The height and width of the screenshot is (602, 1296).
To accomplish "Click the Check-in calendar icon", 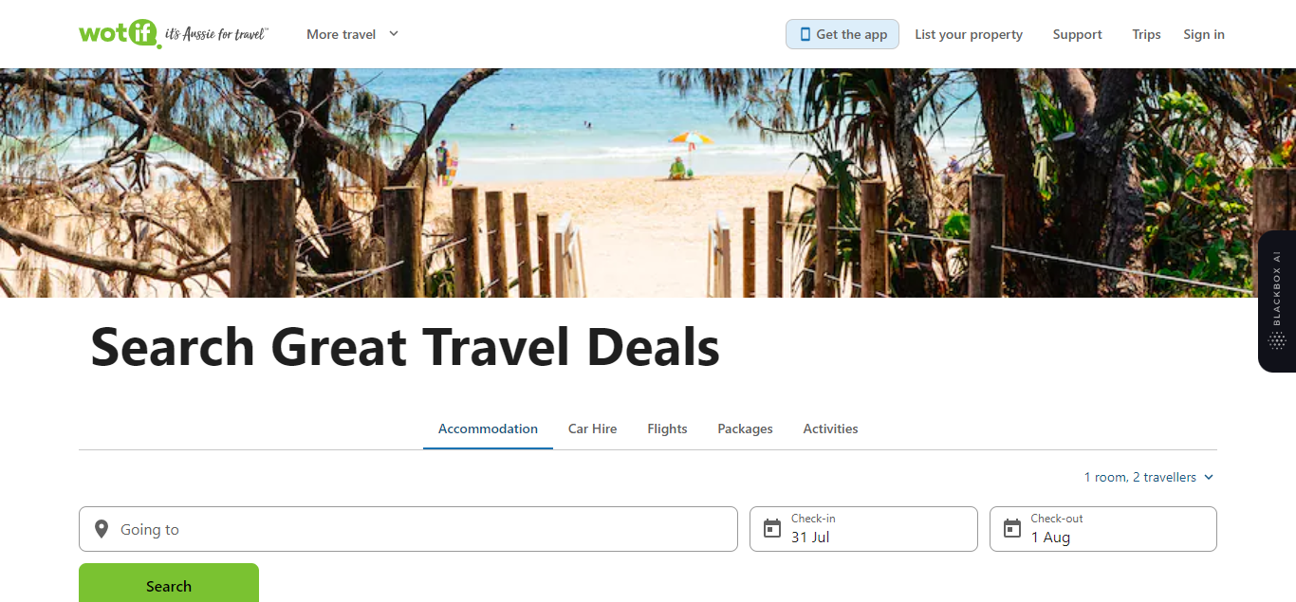I will pos(772,529).
